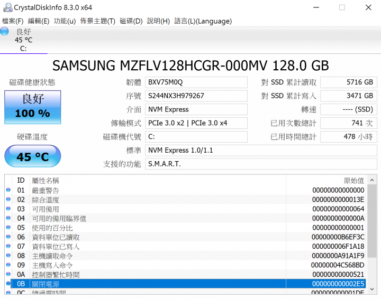Click the ID column header
Image resolution: width=381 pixels, height=299 pixels.
tap(21, 181)
